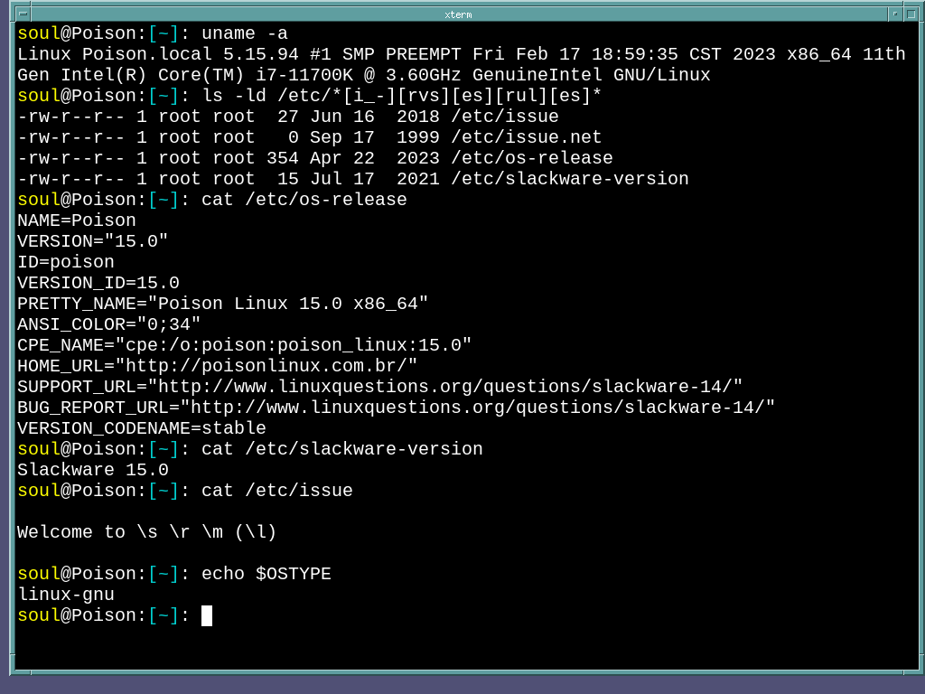This screenshot has height=694, width=925.
Task: Click the PRETTY_NAME 'Poison Linux 15.0 x86_64' line
Action: [x=222, y=304]
